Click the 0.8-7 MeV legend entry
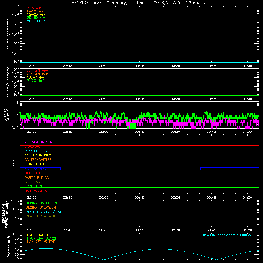The height and width of the screenshot is (263, 263). [x=36, y=77]
